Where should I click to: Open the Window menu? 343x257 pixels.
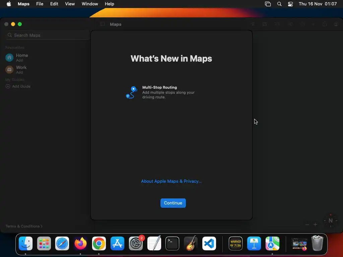(x=90, y=4)
